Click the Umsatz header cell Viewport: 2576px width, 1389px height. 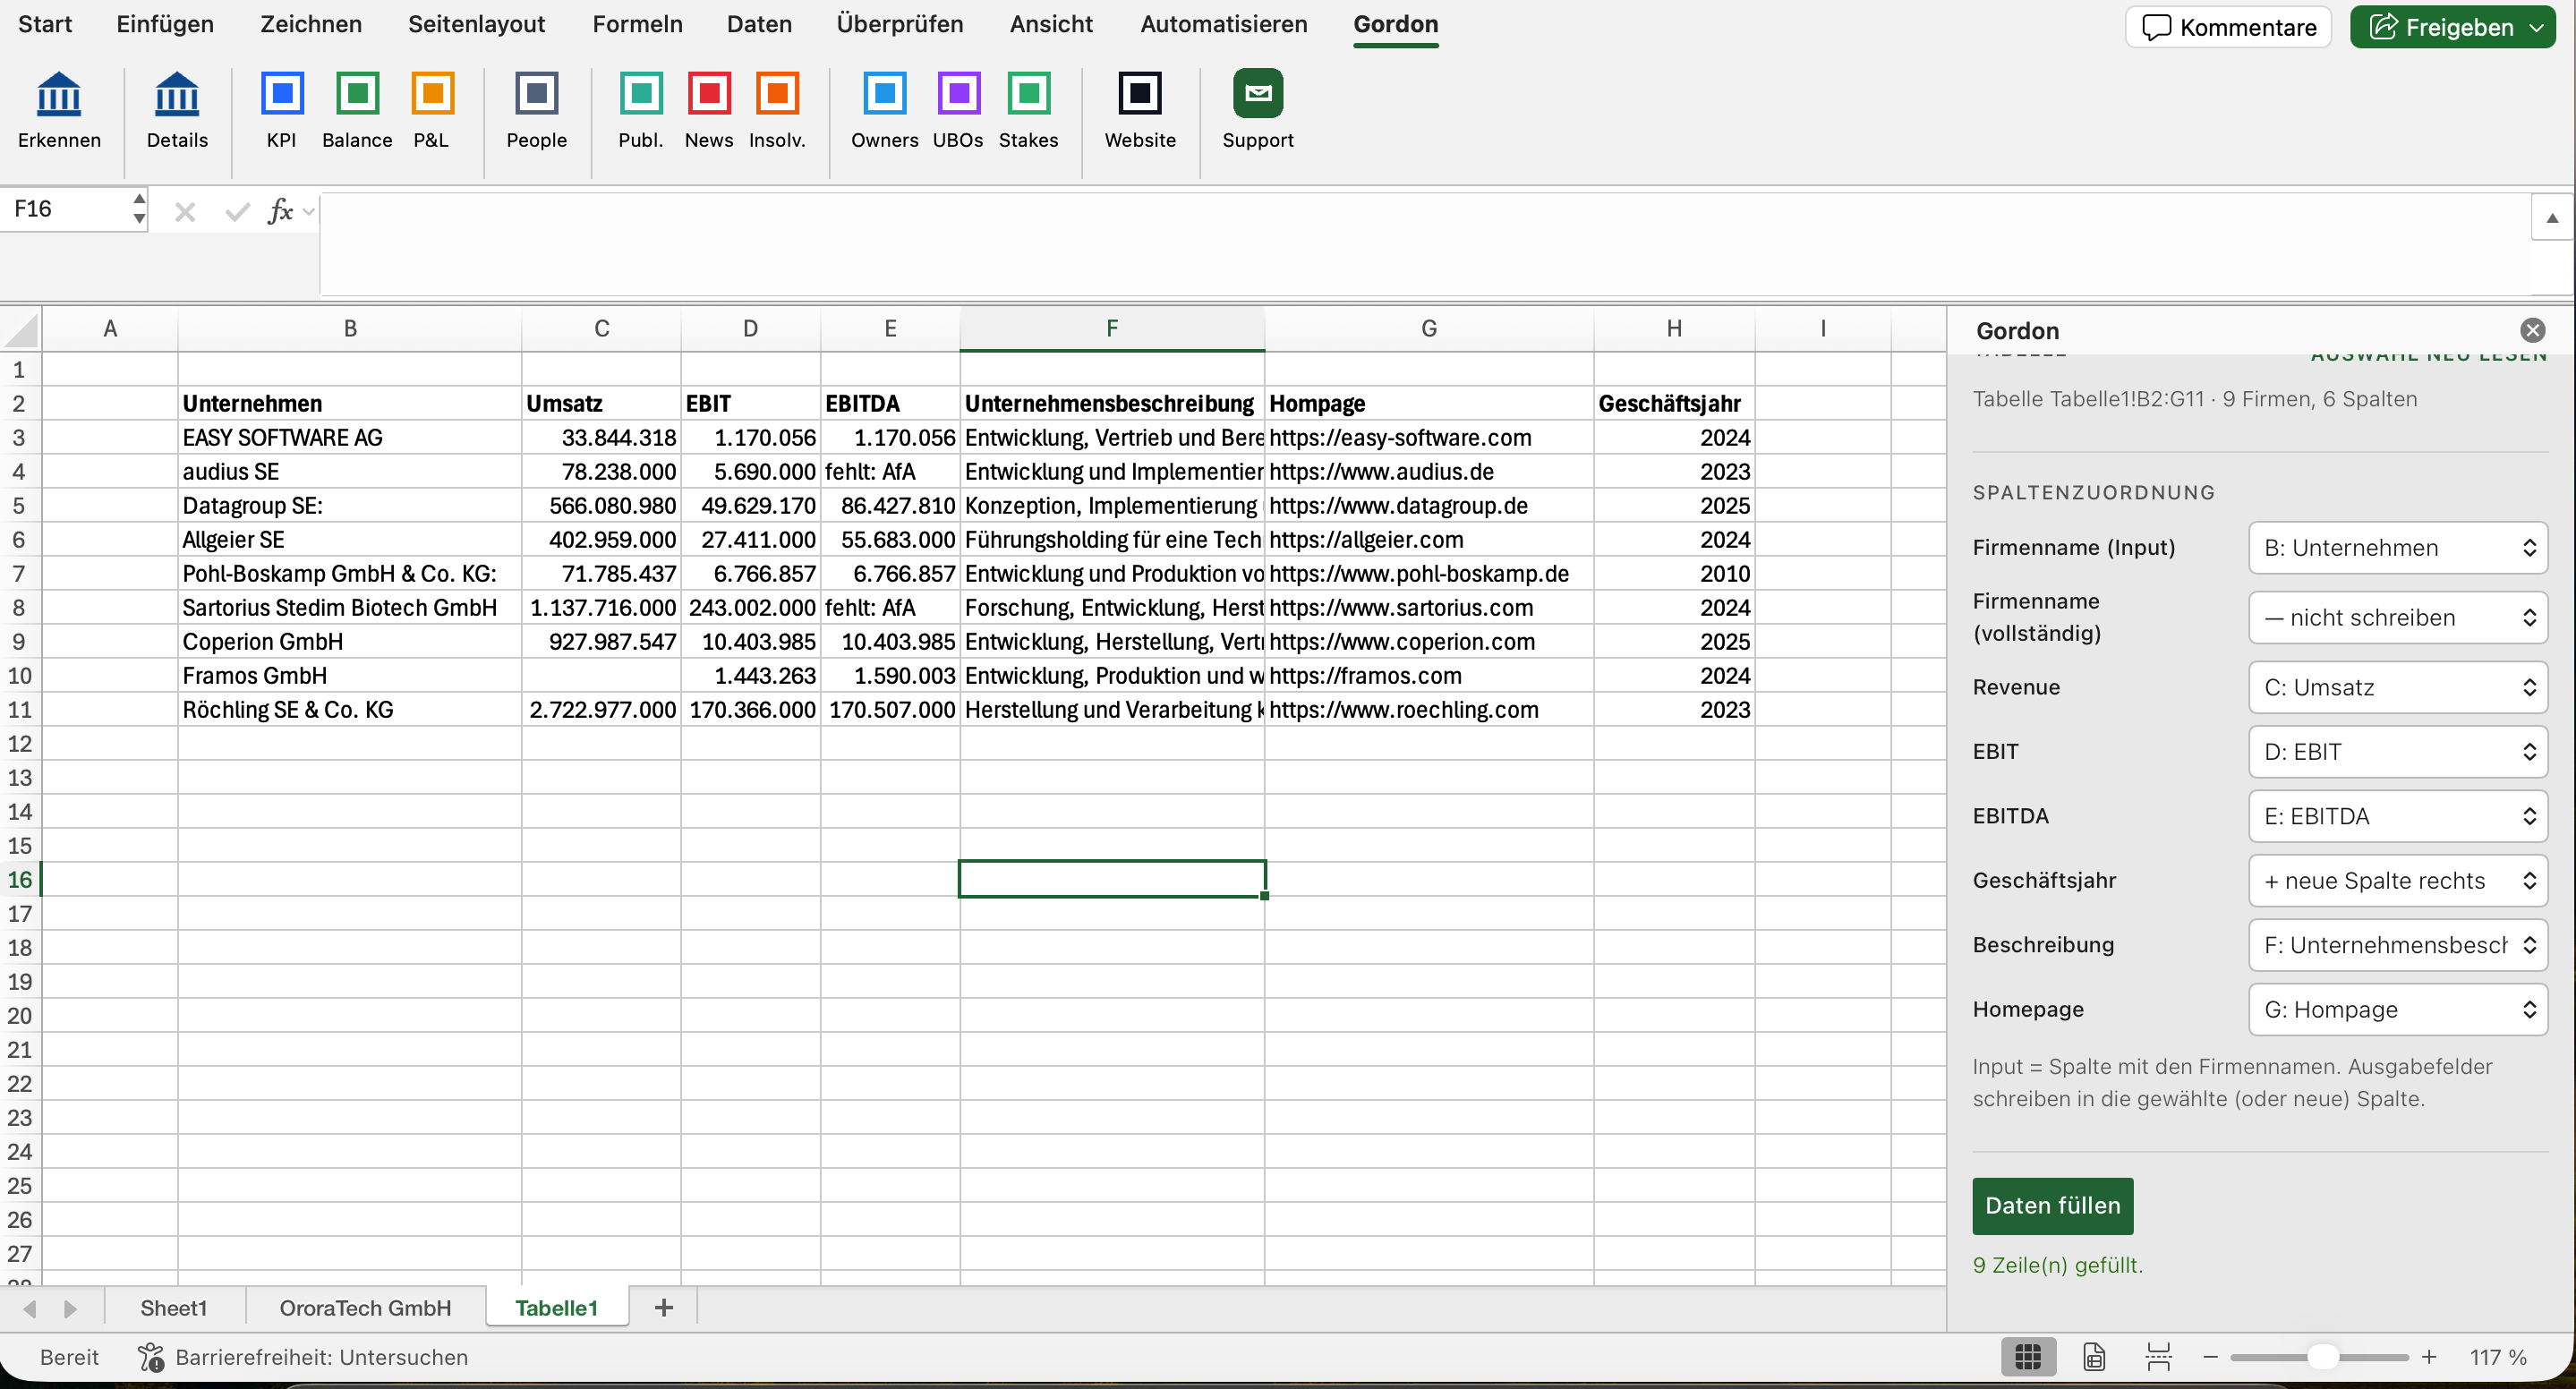(x=601, y=404)
